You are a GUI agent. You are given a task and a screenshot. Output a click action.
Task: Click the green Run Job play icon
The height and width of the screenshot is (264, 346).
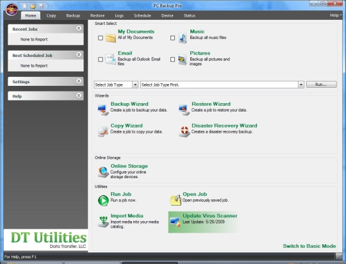coord(103,201)
